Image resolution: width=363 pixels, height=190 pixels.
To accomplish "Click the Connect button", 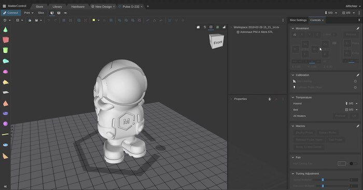I will [x=11, y=13].
